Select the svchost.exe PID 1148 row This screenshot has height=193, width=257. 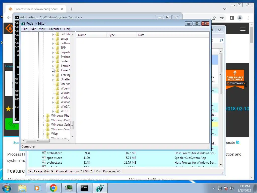click(x=123, y=163)
